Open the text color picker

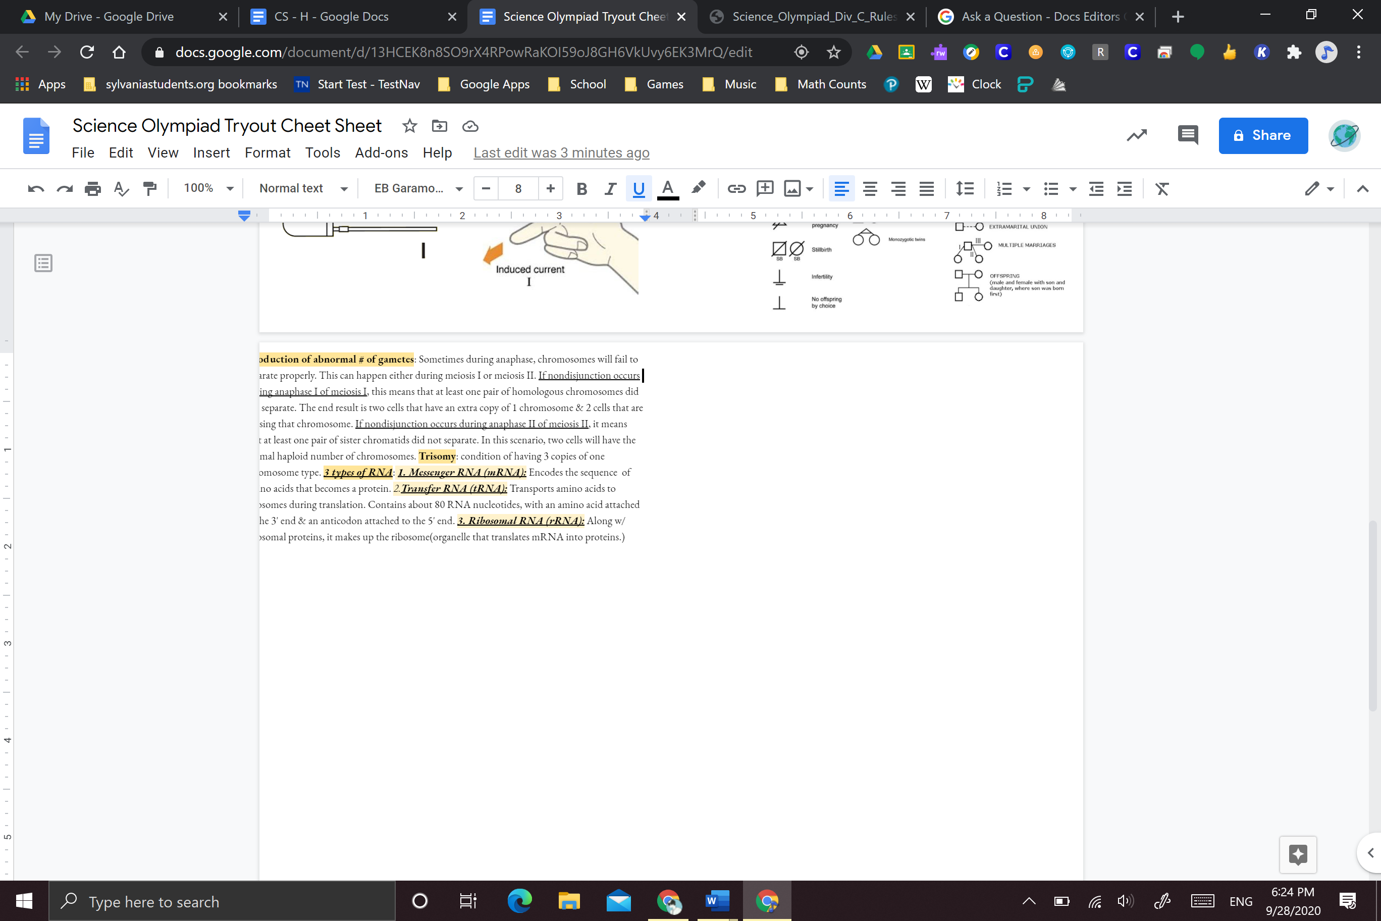click(668, 188)
